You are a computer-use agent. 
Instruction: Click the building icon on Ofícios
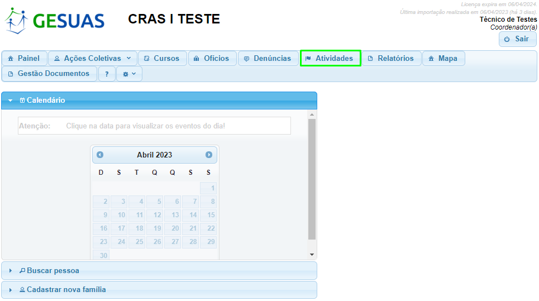coord(196,59)
